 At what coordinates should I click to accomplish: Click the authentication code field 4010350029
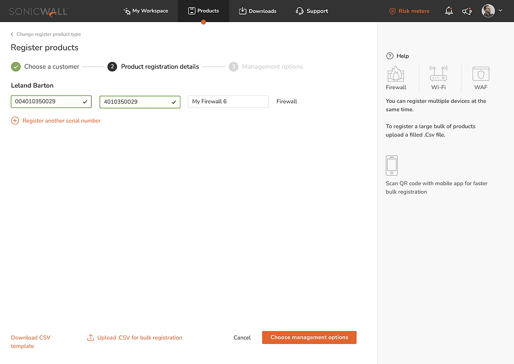tap(140, 102)
